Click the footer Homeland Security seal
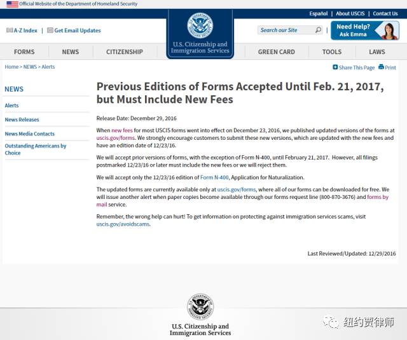The height and width of the screenshot is (340, 407). click(x=200, y=307)
